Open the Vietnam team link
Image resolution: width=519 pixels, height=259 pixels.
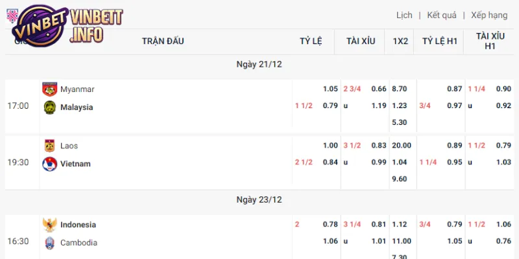point(75,164)
